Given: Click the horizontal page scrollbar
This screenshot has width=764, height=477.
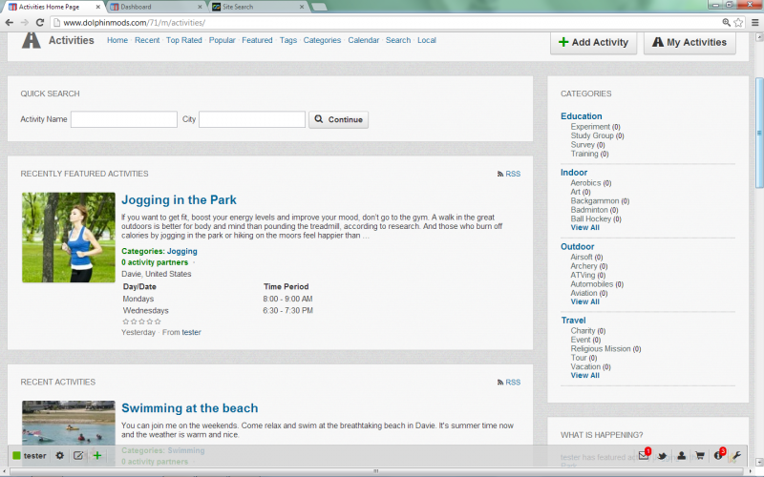Looking at the screenshot, I should (x=376, y=471).
